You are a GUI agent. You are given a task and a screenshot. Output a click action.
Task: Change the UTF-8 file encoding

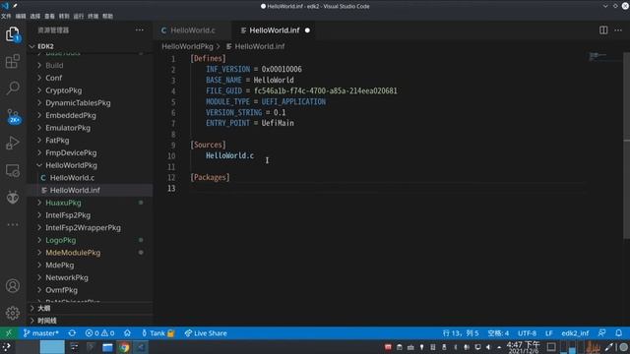click(x=527, y=333)
